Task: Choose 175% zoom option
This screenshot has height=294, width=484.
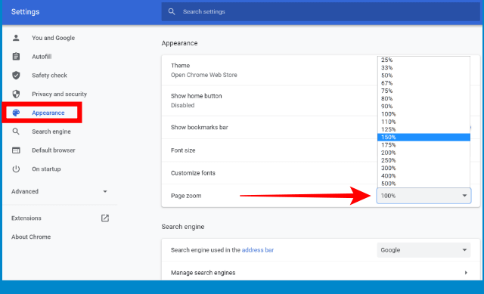Action: [x=423, y=144]
